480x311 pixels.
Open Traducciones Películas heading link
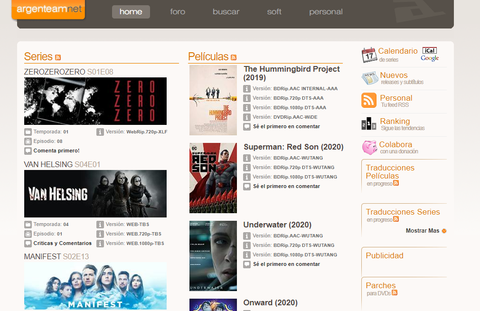point(390,172)
